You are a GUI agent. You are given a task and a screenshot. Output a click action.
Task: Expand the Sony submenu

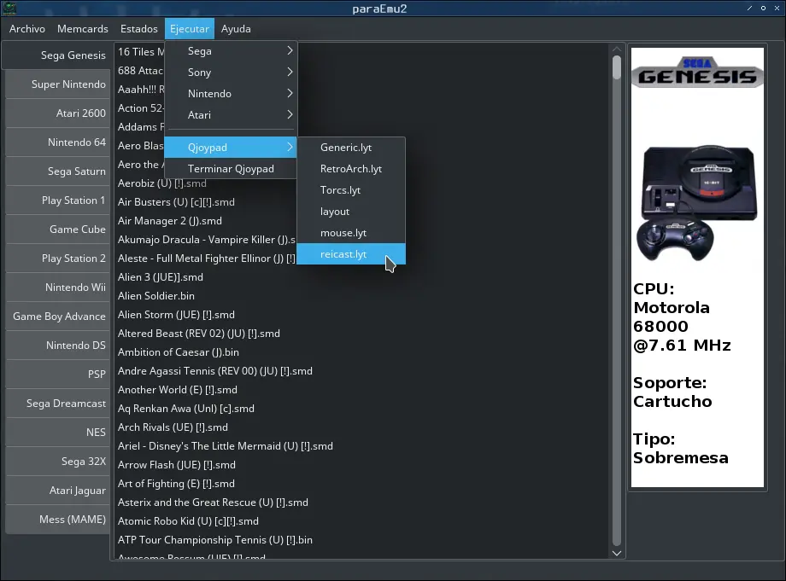pyautogui.click(x=231, y=72)
